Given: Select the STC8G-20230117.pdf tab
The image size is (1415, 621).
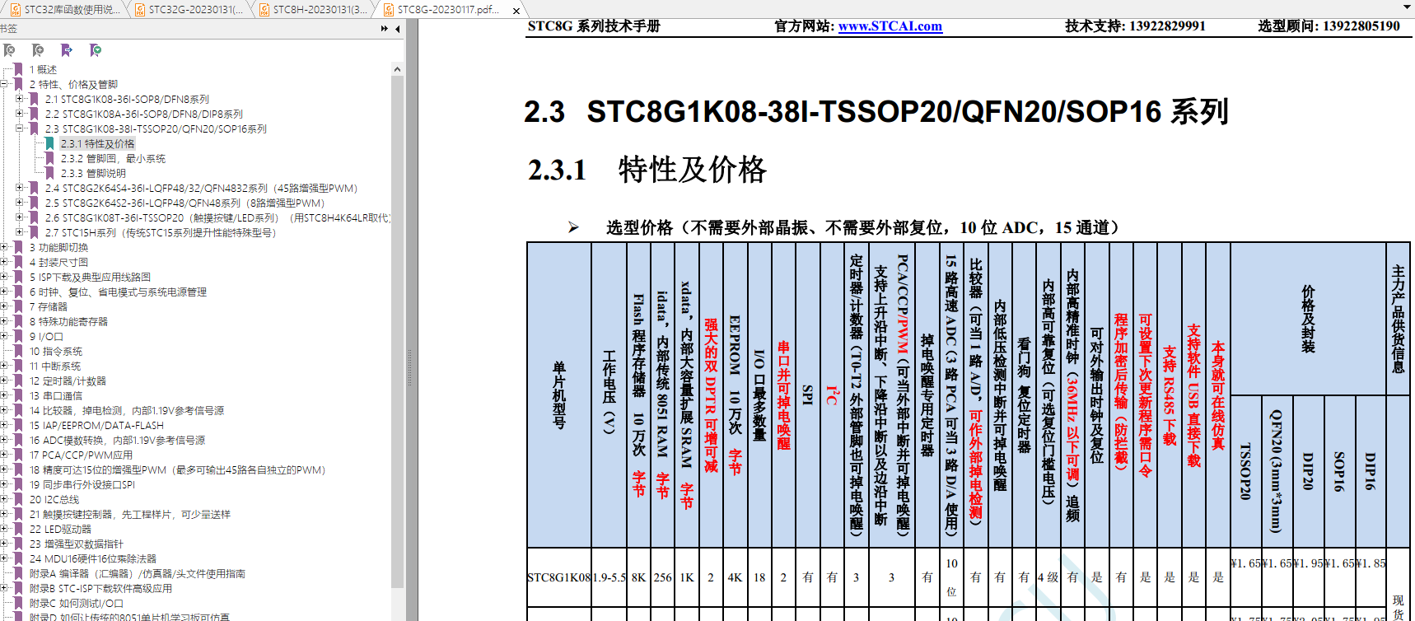Looking at the screenshot, I should tap(448, 10).
